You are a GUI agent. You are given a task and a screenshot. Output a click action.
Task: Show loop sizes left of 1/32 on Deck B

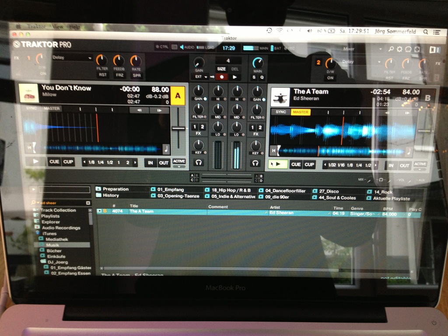click(325, 164)
